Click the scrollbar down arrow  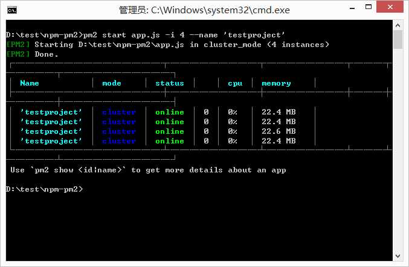click(398, 256)
